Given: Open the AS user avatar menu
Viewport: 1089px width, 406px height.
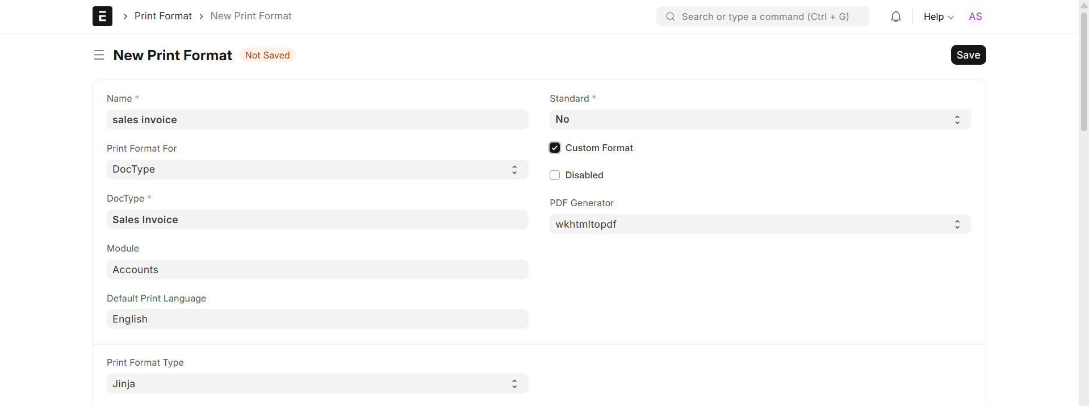Looking at the screenshot, I should click(x=975, y=16).
